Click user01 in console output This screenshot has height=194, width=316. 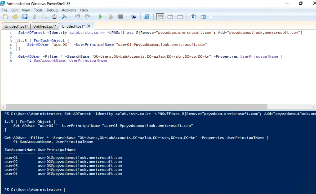coord(11,158)
